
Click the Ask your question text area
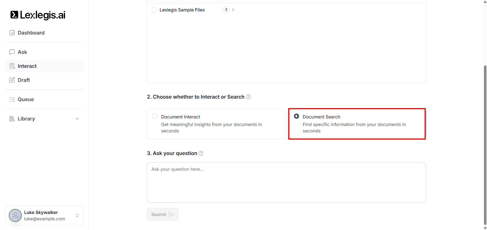[286, 182]
